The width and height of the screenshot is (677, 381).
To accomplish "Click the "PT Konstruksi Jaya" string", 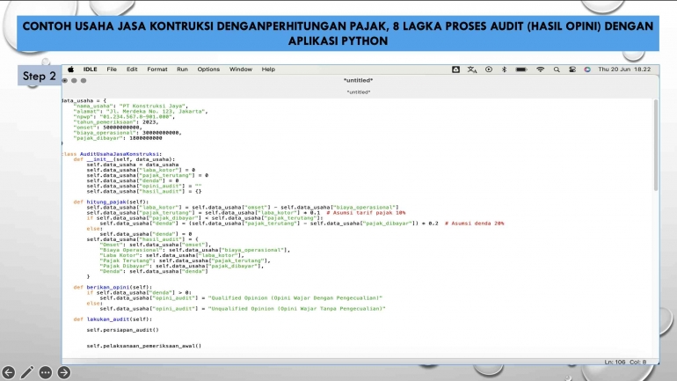I will [153, 106].
